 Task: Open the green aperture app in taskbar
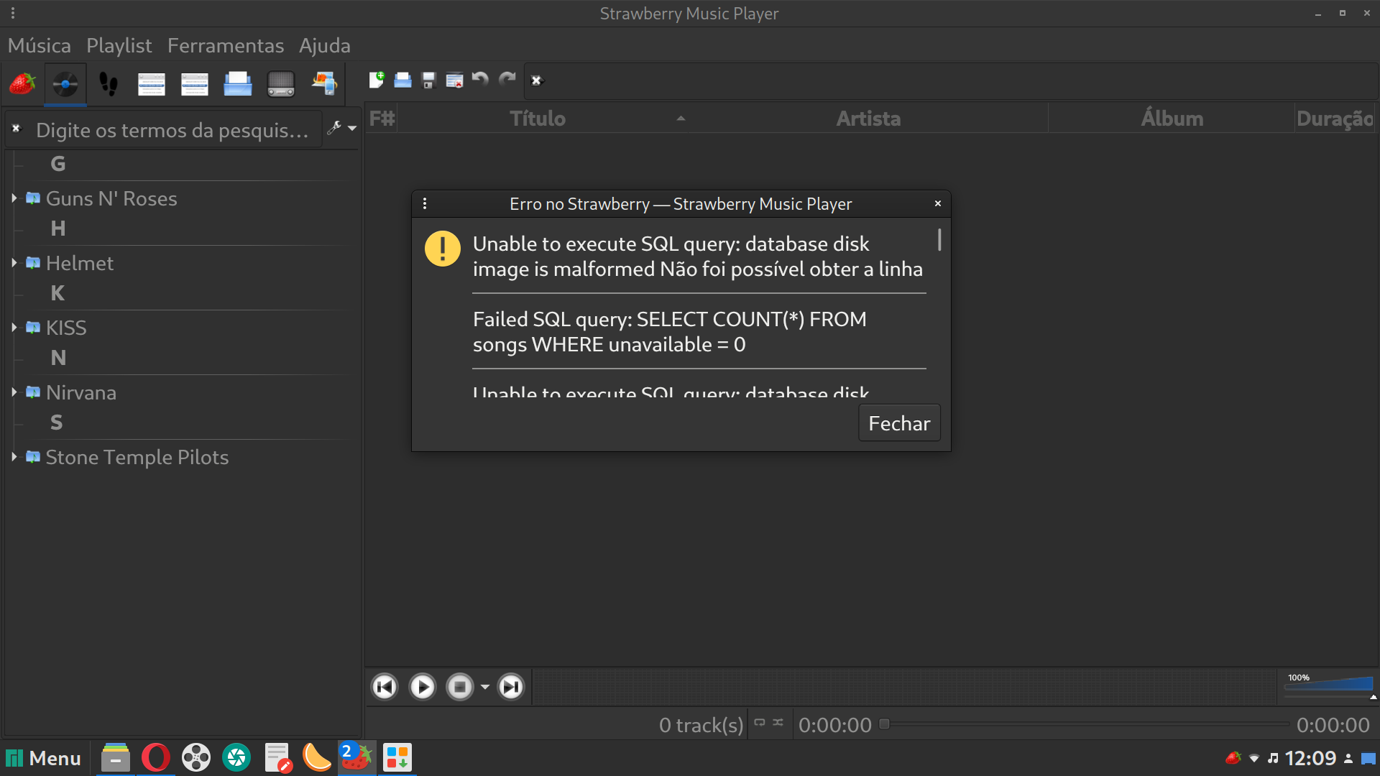click(x=236, y=757)
